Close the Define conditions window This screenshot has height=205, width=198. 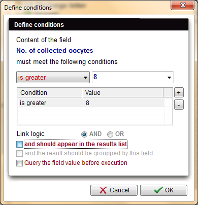point(183,5)
